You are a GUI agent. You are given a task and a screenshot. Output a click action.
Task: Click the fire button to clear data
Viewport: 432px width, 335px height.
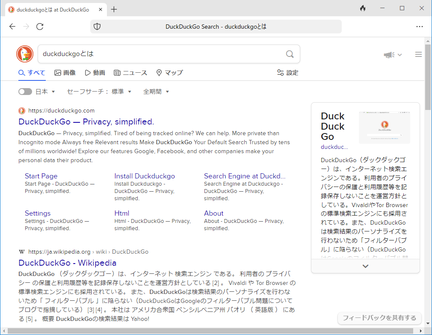(x=363, y=8)
